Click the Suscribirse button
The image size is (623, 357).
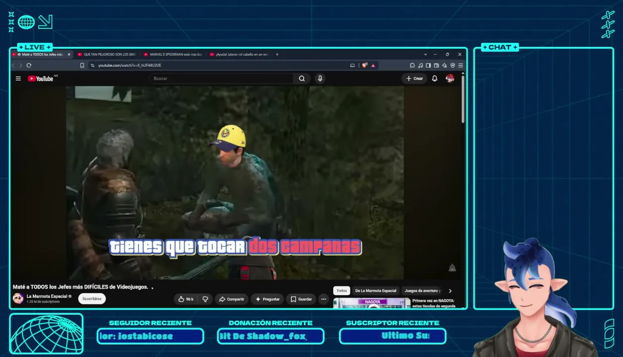click(x=92, y=298)
